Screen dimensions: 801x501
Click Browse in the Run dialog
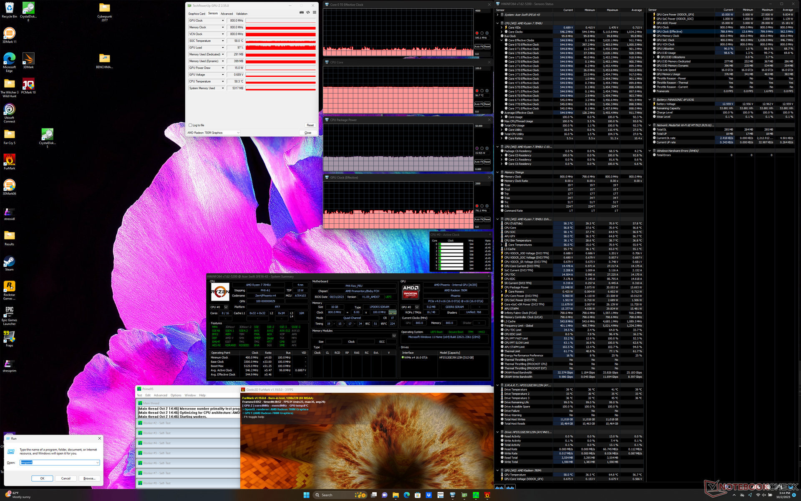click(x=89, y=478)
